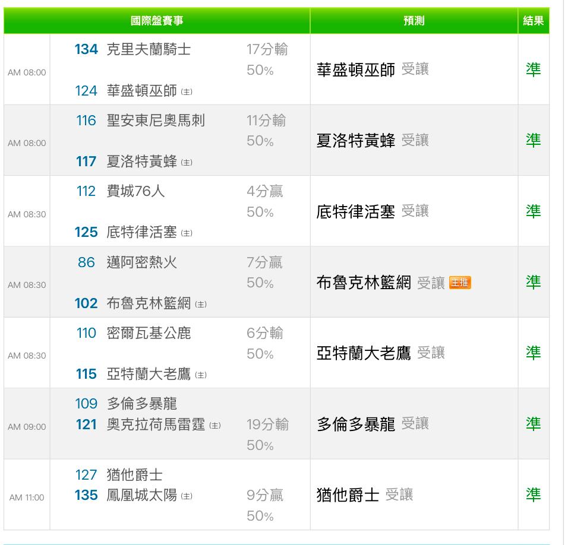
Task: Click score 127 for 猶他爵士
Action: pyautogui.click(x=86, y=474)
